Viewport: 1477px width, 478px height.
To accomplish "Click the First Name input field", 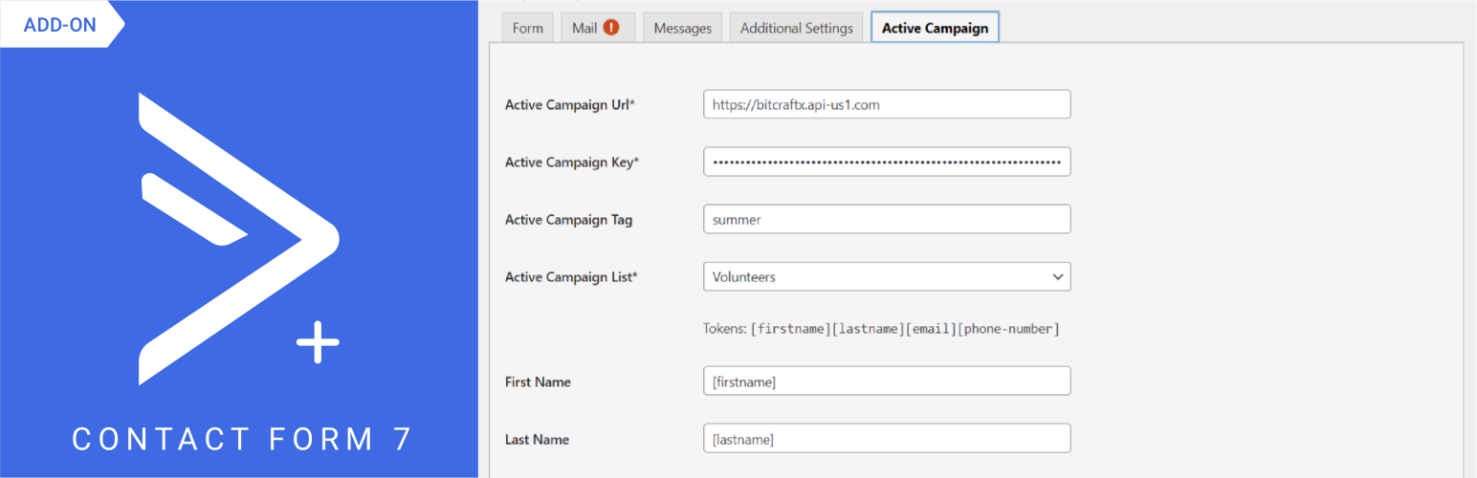I will pyautogui.click(x=886, y=381).
